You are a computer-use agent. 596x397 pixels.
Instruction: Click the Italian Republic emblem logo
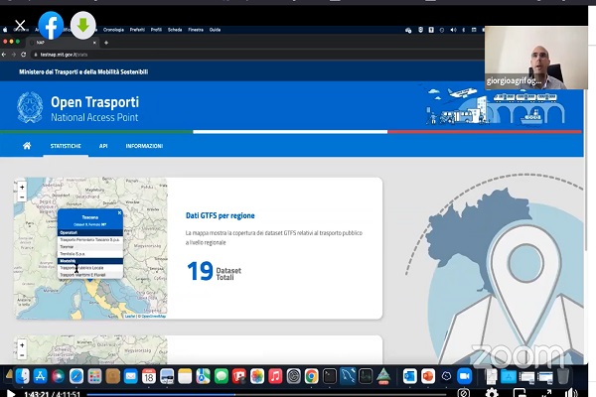[30, 107]
